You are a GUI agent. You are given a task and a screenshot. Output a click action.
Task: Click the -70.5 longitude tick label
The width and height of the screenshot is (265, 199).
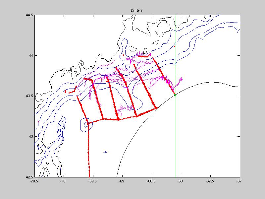[x=34, y=181]
